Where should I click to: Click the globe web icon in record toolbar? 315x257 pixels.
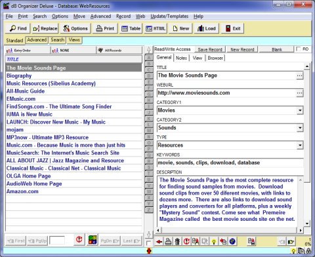coord(232,241)
